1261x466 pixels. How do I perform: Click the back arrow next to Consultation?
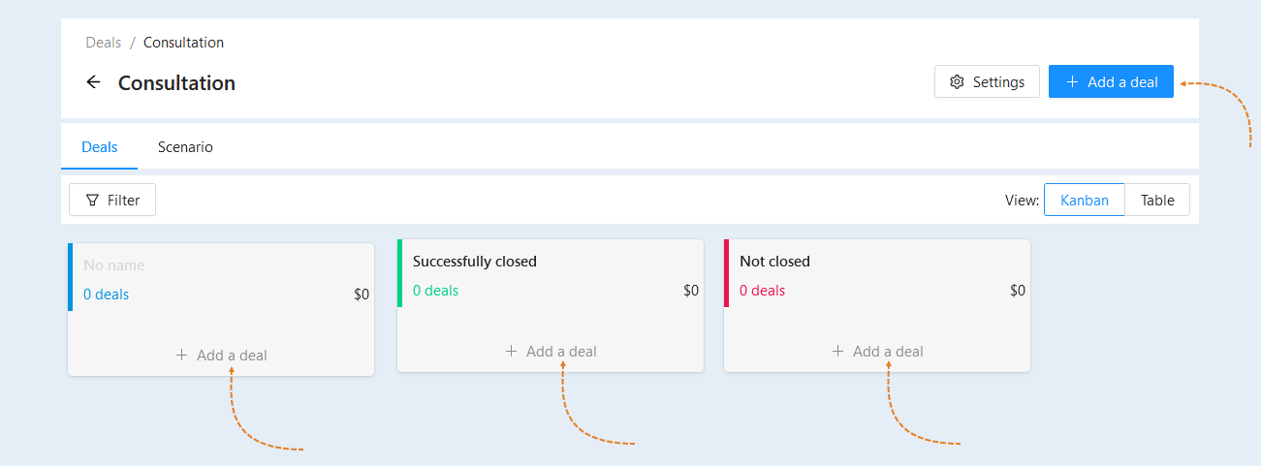click(x=93, y=82)
